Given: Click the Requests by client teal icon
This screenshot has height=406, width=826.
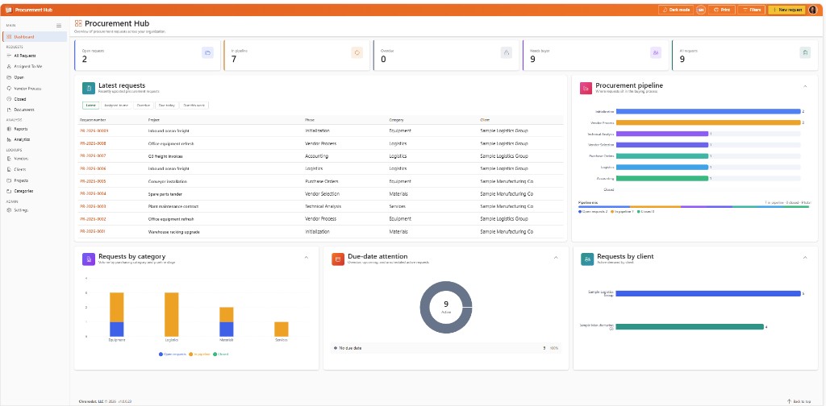Looking at the screenshot, I should [587, 259].
